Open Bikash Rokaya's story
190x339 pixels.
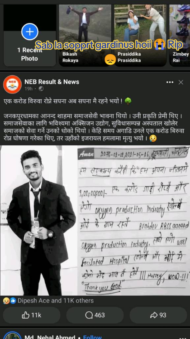pyautogui.click(x=85, y=35)
